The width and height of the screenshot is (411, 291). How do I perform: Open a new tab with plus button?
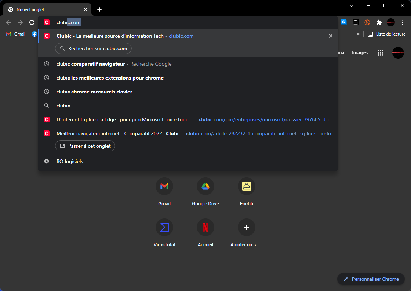[x=99, y=10]
